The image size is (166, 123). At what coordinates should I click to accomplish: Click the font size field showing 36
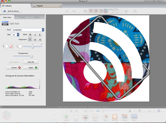[14, 35]
